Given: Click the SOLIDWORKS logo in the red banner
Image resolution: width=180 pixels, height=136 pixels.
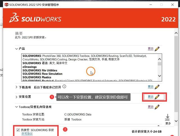Looking at the screenshot, I should (35, 19).
